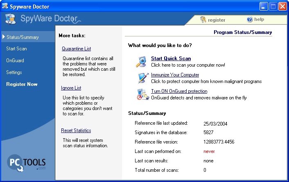Click the lower Status/Summary section heading
Screen dimensions: 289x182
147,113
